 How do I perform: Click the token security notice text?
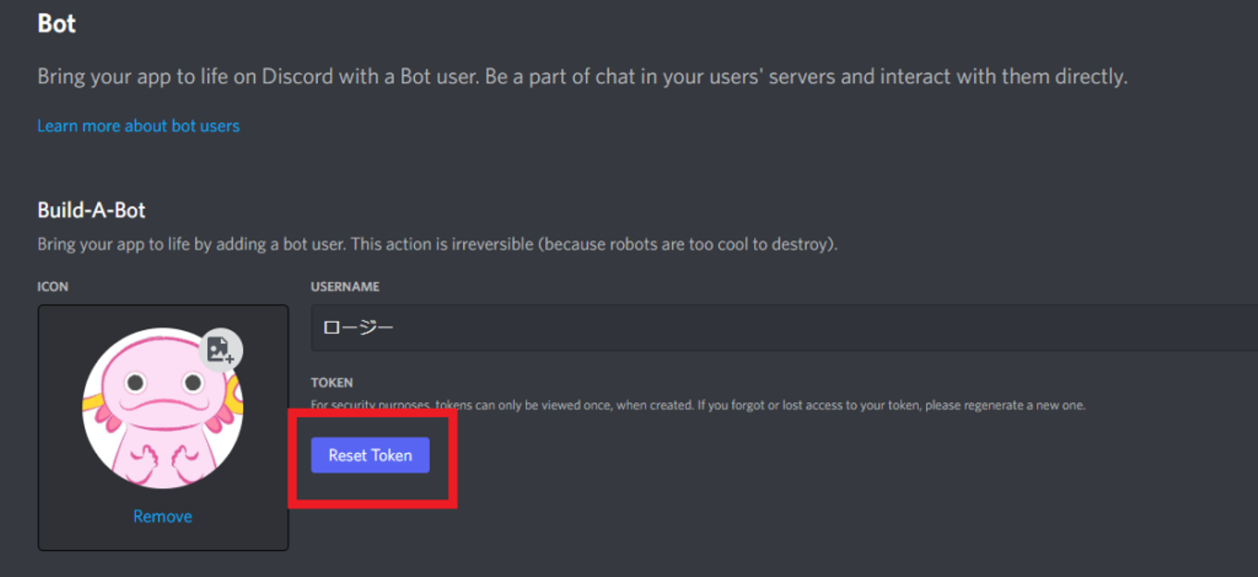[697, 406]
